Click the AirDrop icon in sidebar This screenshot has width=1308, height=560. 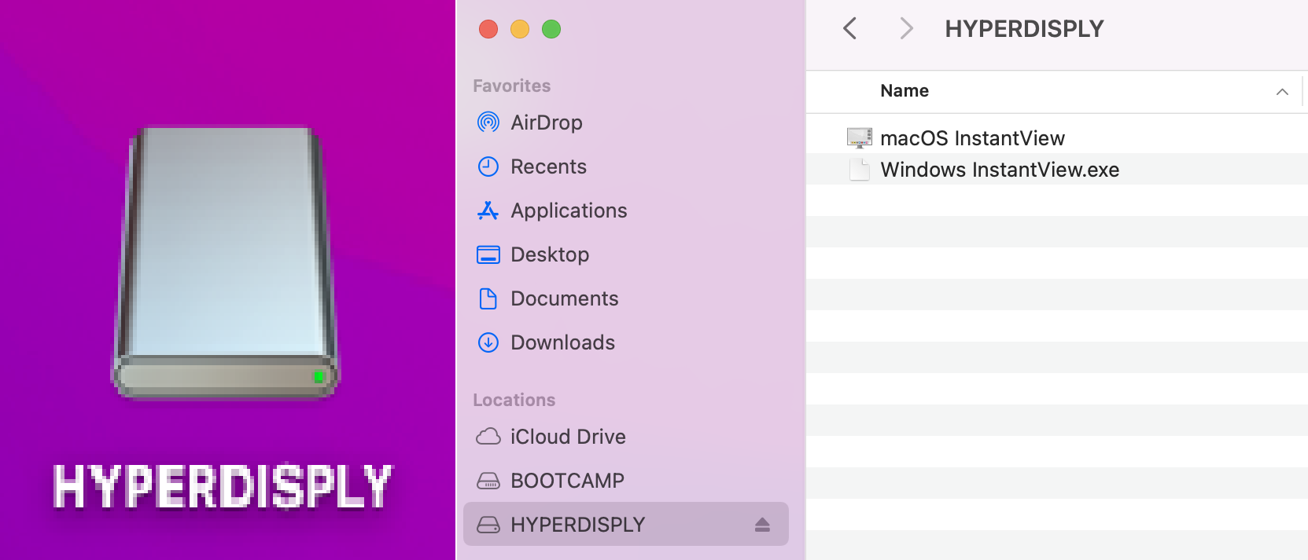[488, 123]
